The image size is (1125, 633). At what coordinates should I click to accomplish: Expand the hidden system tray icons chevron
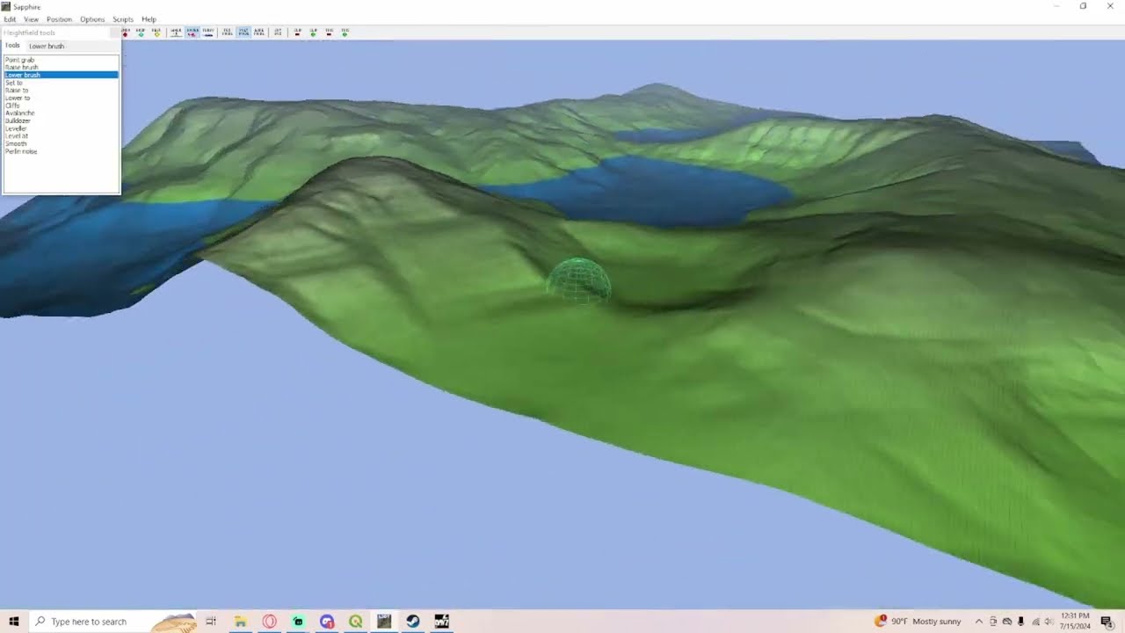pos(978,622)
